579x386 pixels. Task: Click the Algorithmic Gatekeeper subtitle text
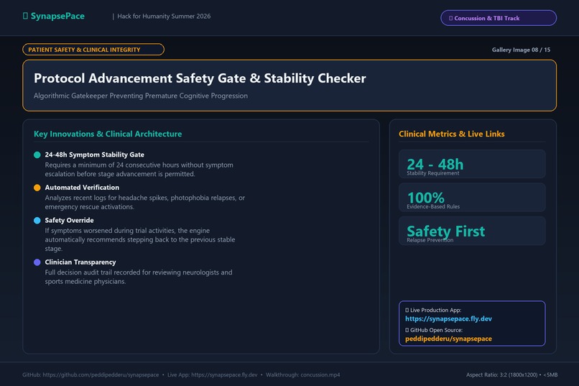pyautogui.click(x=141, y=96)
